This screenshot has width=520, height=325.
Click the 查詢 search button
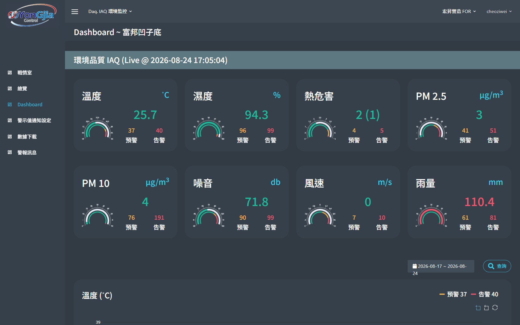tap(497, 266)
